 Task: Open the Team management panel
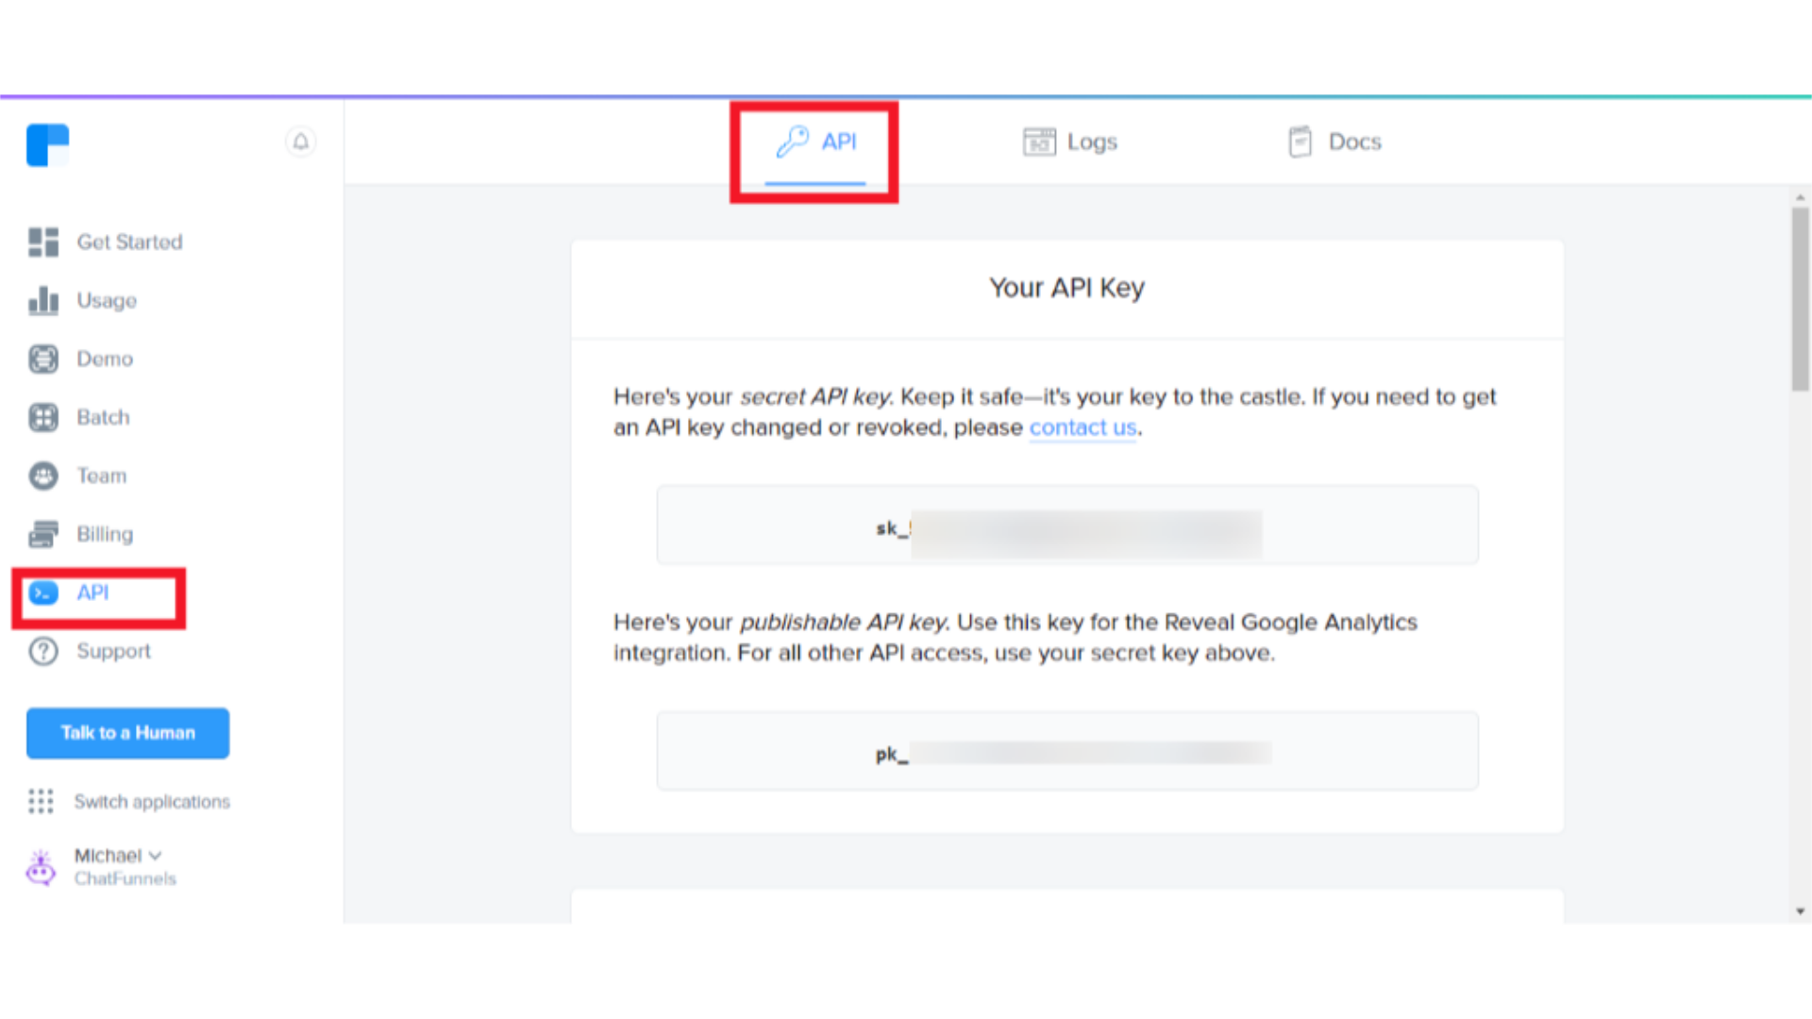[99, 476]
